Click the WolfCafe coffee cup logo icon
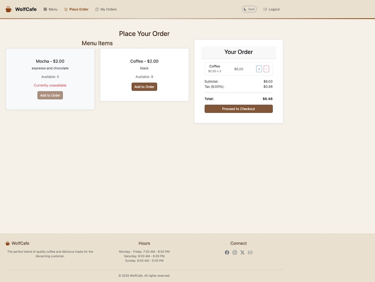Screen dimensions: 375x282 tap(8, 9)
